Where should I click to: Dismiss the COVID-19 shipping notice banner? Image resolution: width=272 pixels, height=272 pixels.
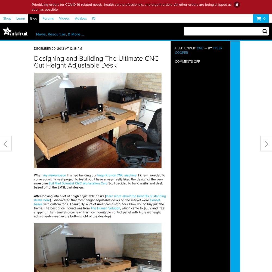point(237,5)
